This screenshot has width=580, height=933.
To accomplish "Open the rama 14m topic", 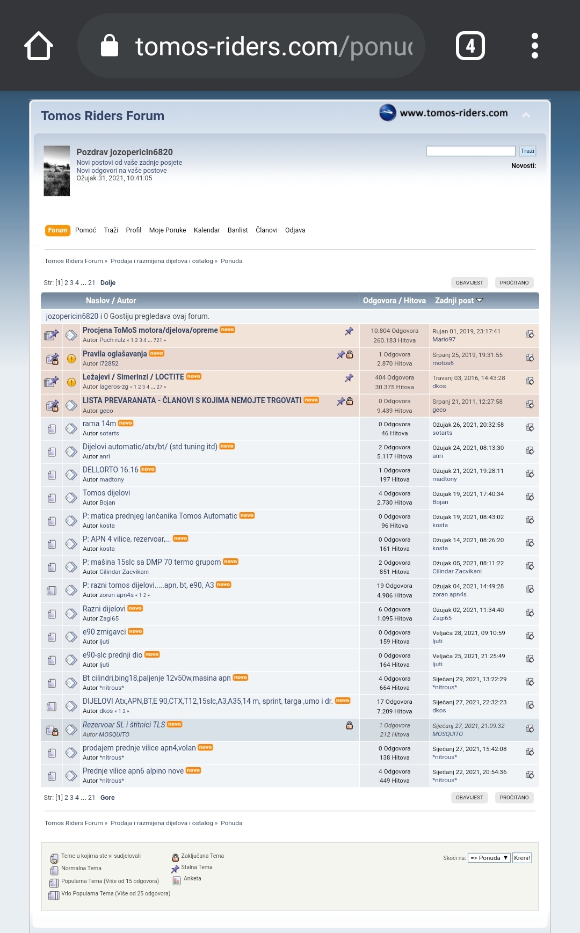I will point(99,424).
